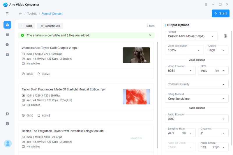
Task: Add more files with Add button
Action: [x=27, y=26]
